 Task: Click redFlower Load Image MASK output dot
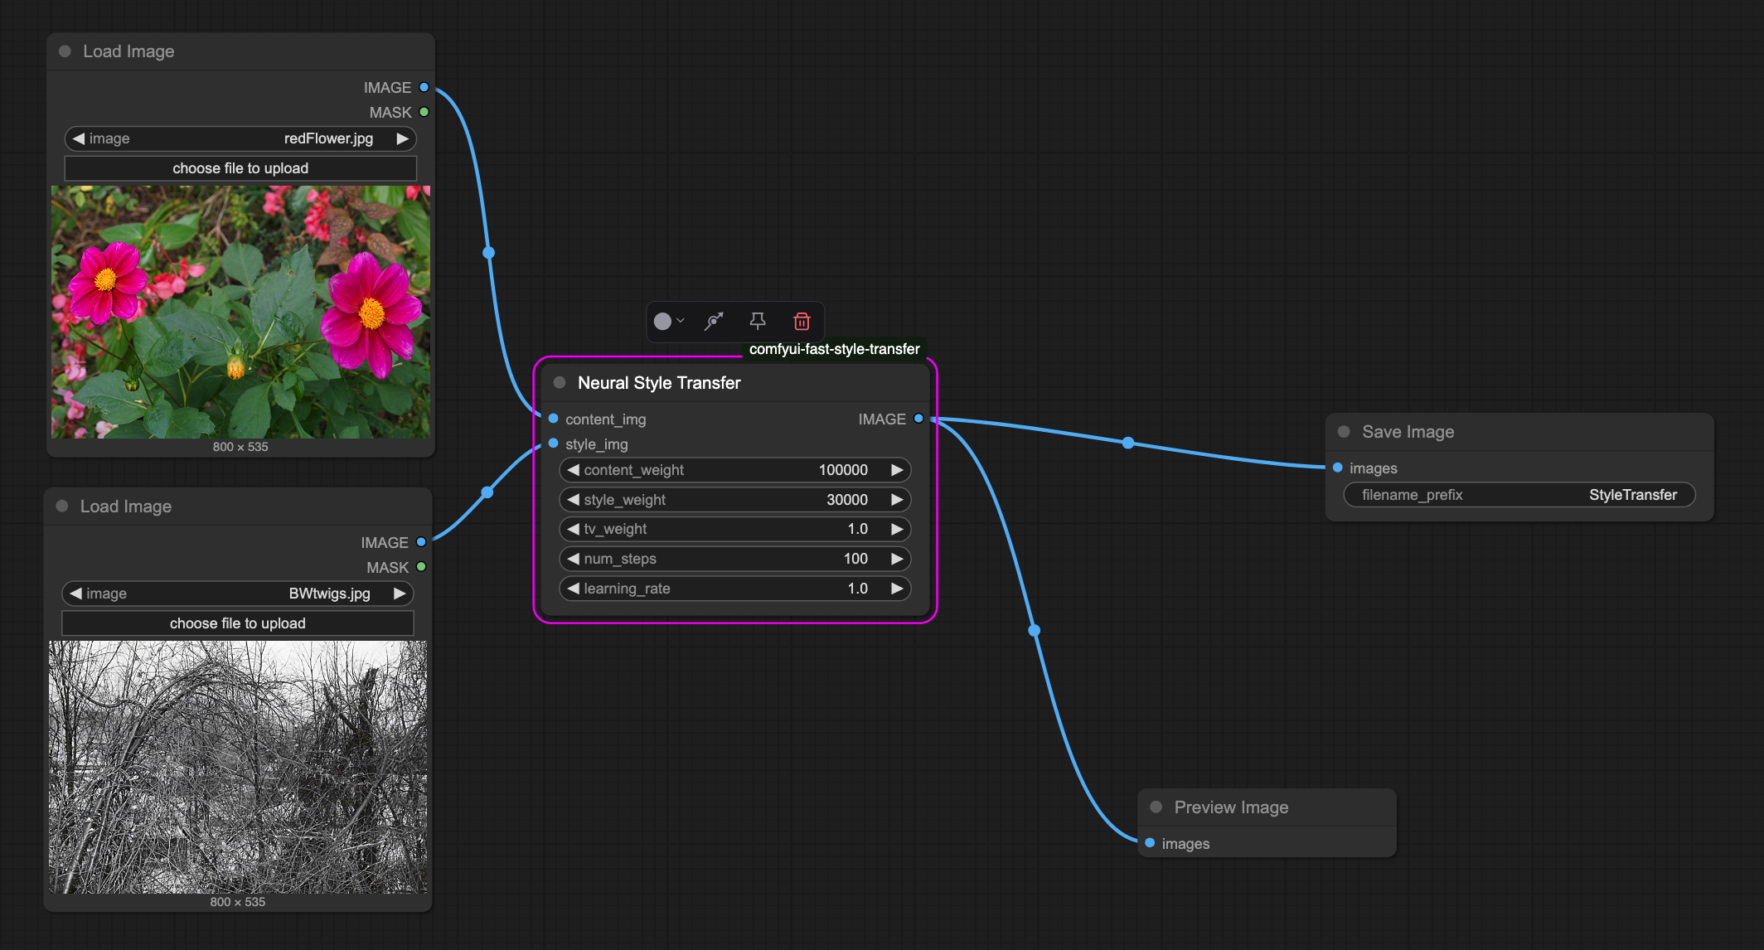(424, 112)
